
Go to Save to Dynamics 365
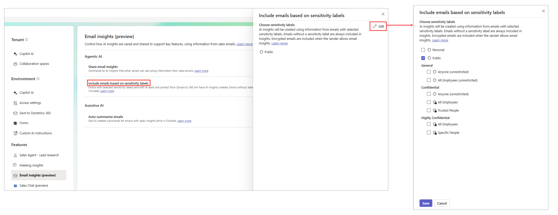point(35,113)
